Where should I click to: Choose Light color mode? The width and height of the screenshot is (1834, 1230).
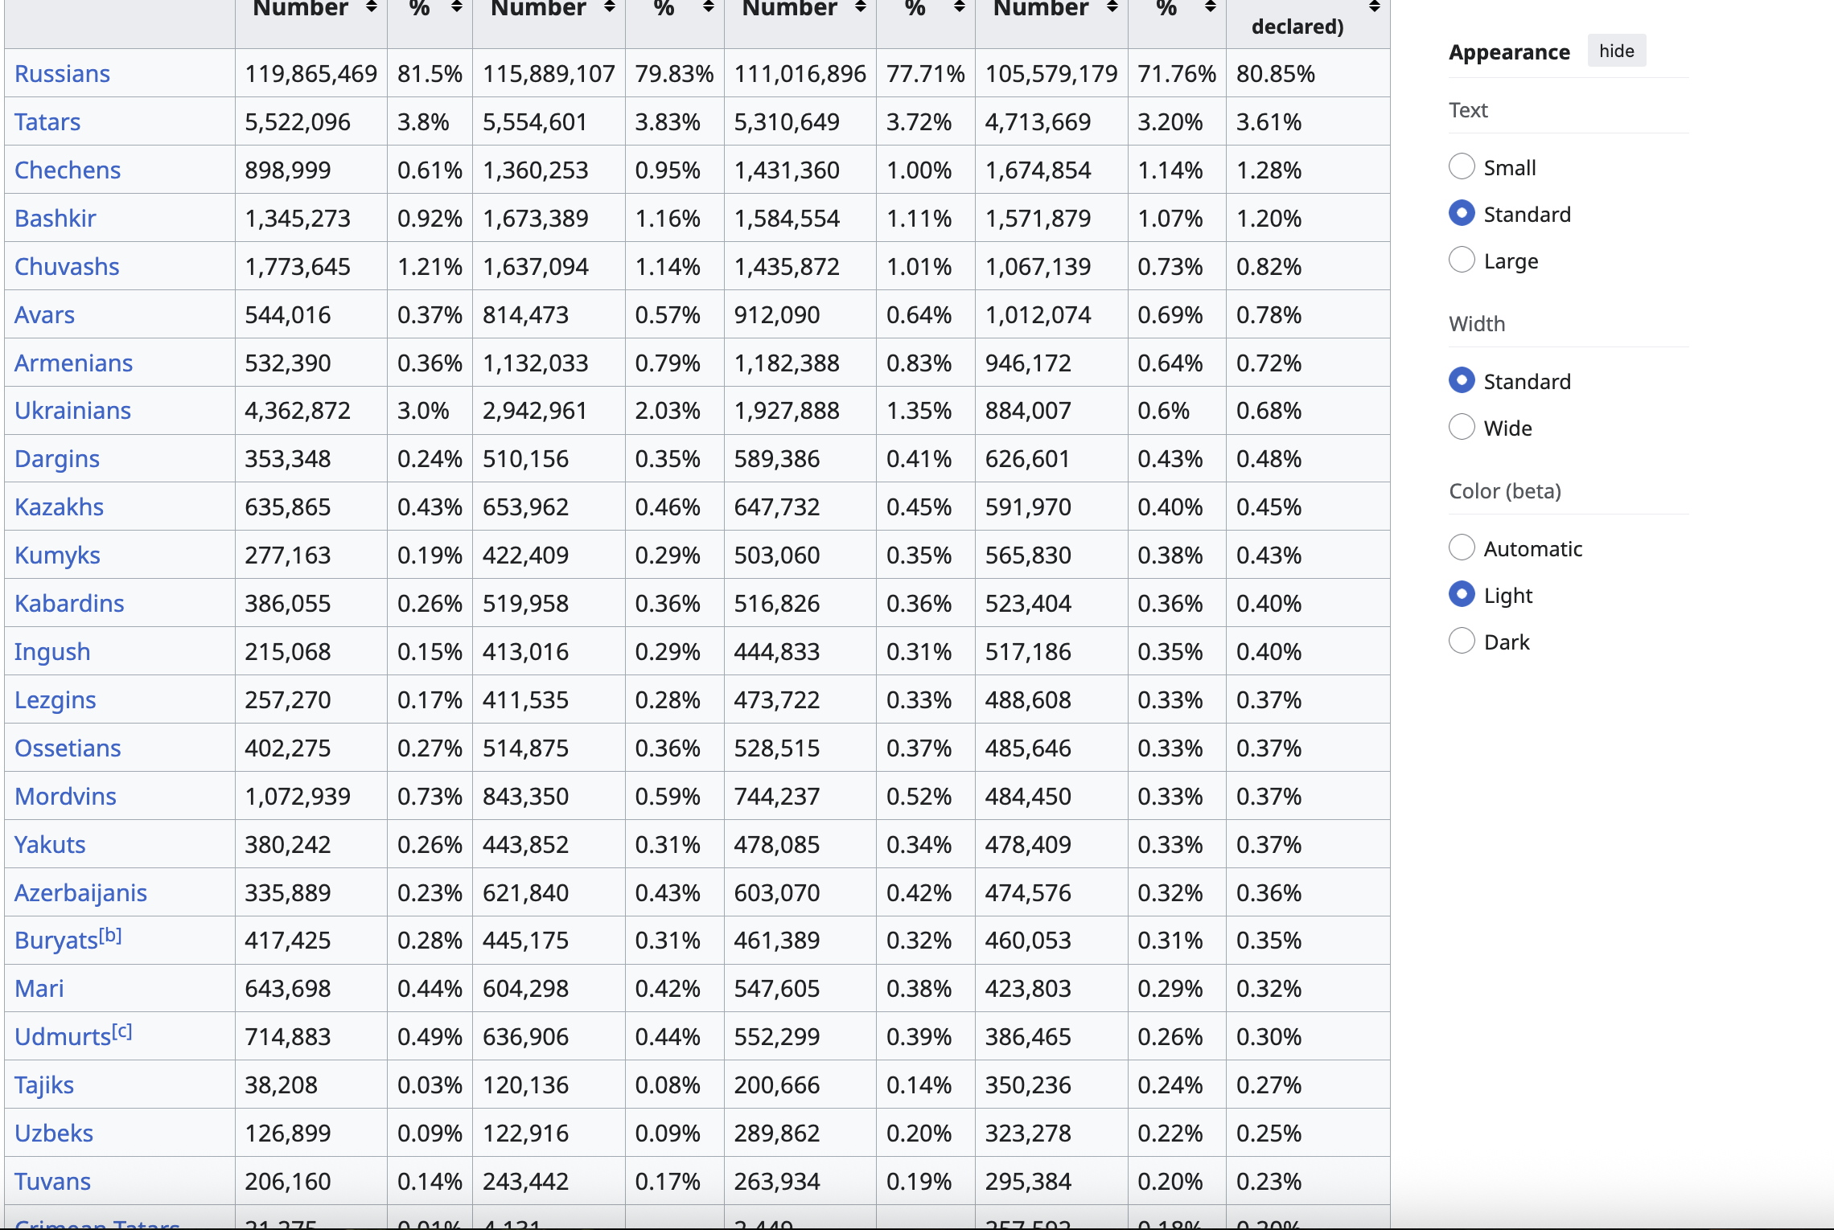tap(1462, 594)
